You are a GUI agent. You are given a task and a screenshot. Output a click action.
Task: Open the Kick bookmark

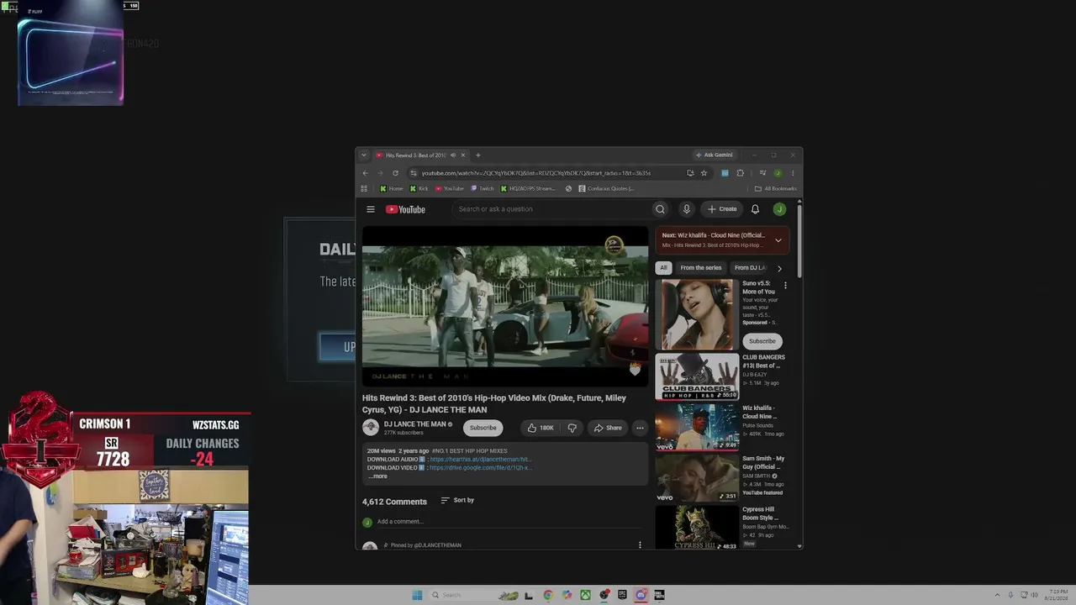pos(419,188)
